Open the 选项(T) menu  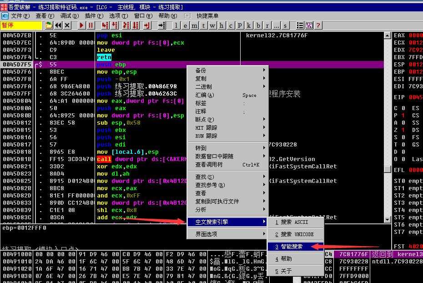119,16
